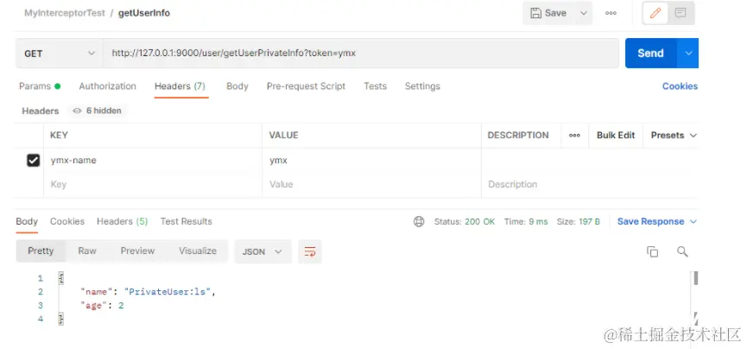Viewport: 747px width, 349px height.
Task: Open the Cookies link
Action: [x=680, y=86]
